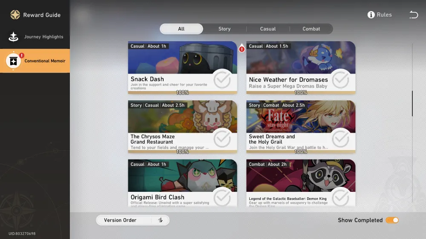This screenshot has width=426, height=239.
Task: Open Journey Highlights in the sidebar
Action: (x=35, y=37)
